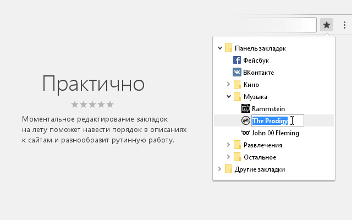Click inside The Prodigy rename field
The width and height of the screenshot is (352, 220).
click(278, 120)
